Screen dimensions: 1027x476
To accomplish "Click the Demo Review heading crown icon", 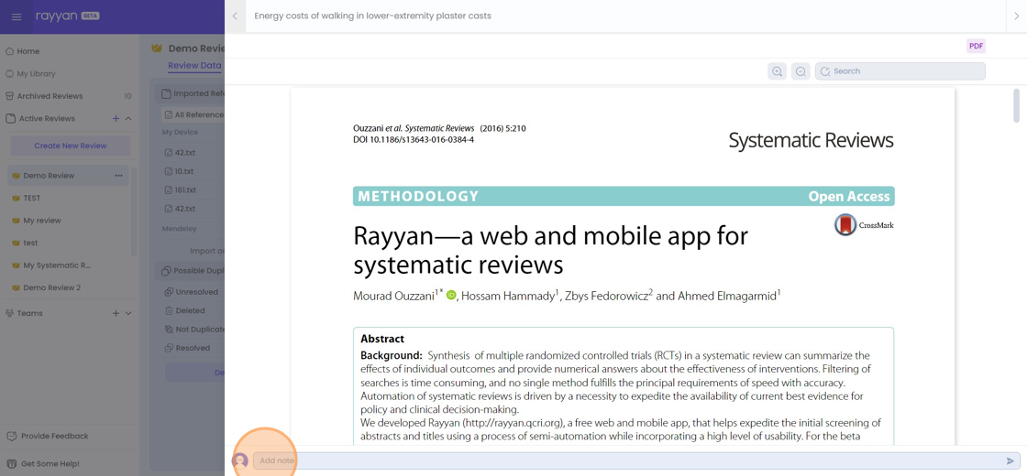I will [x=157, y=49].
